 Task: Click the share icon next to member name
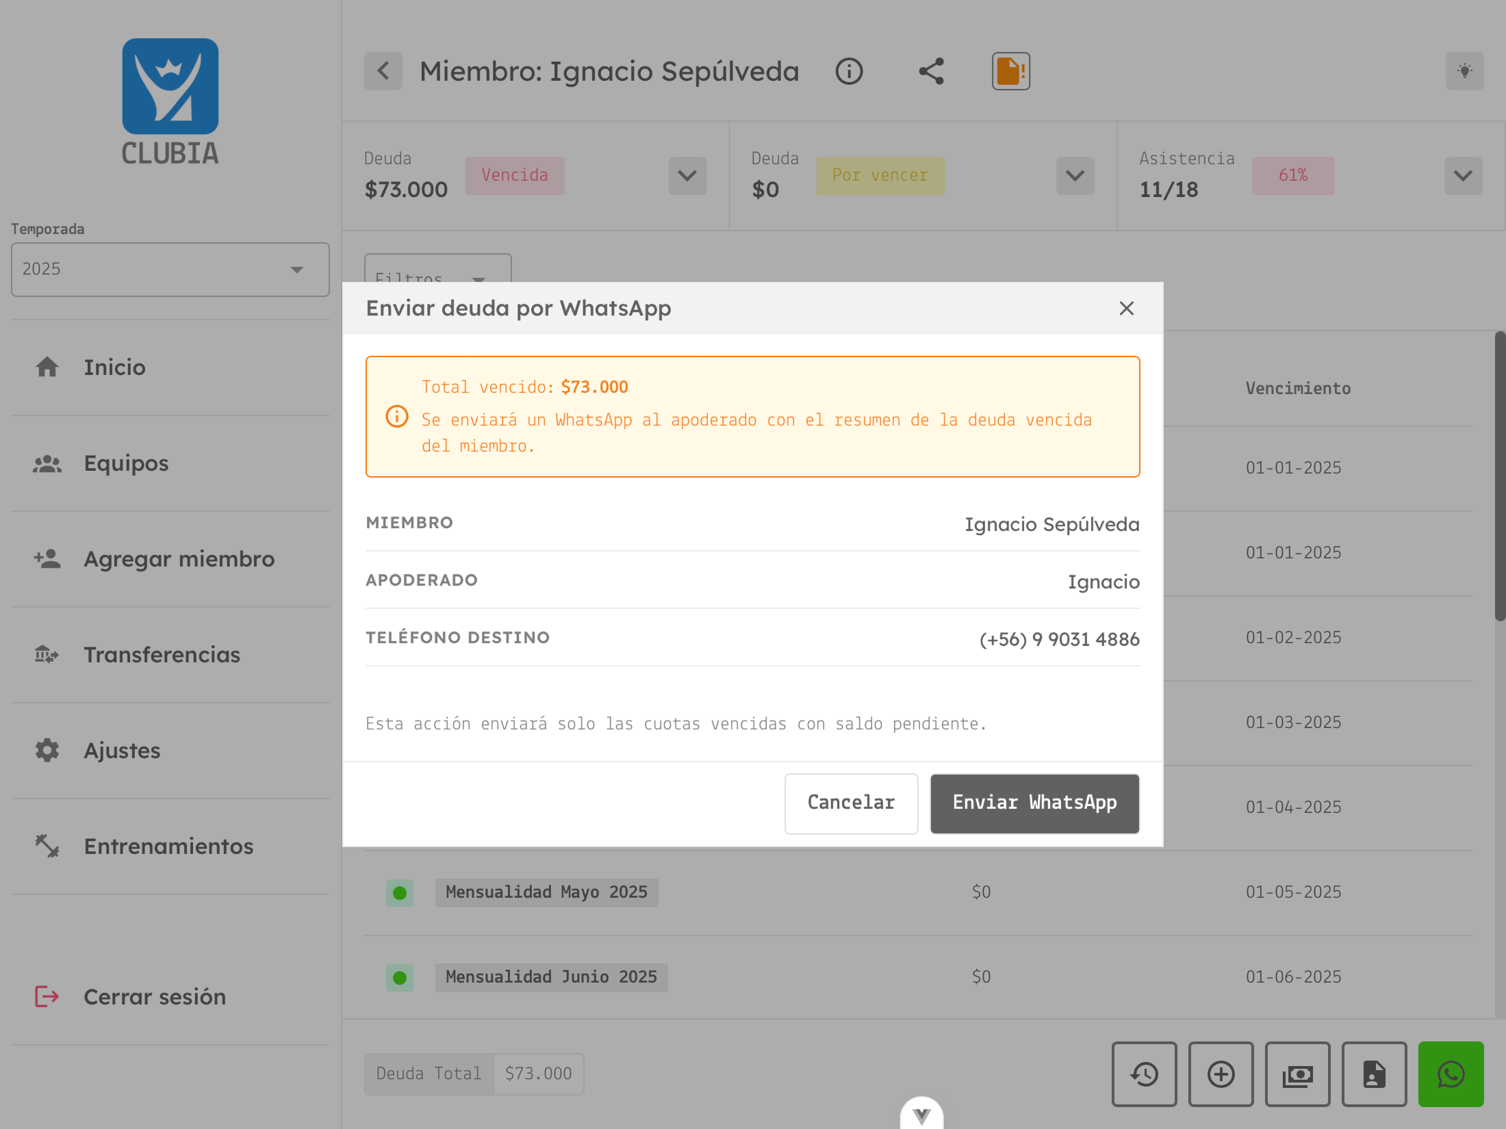coord(931,71)
